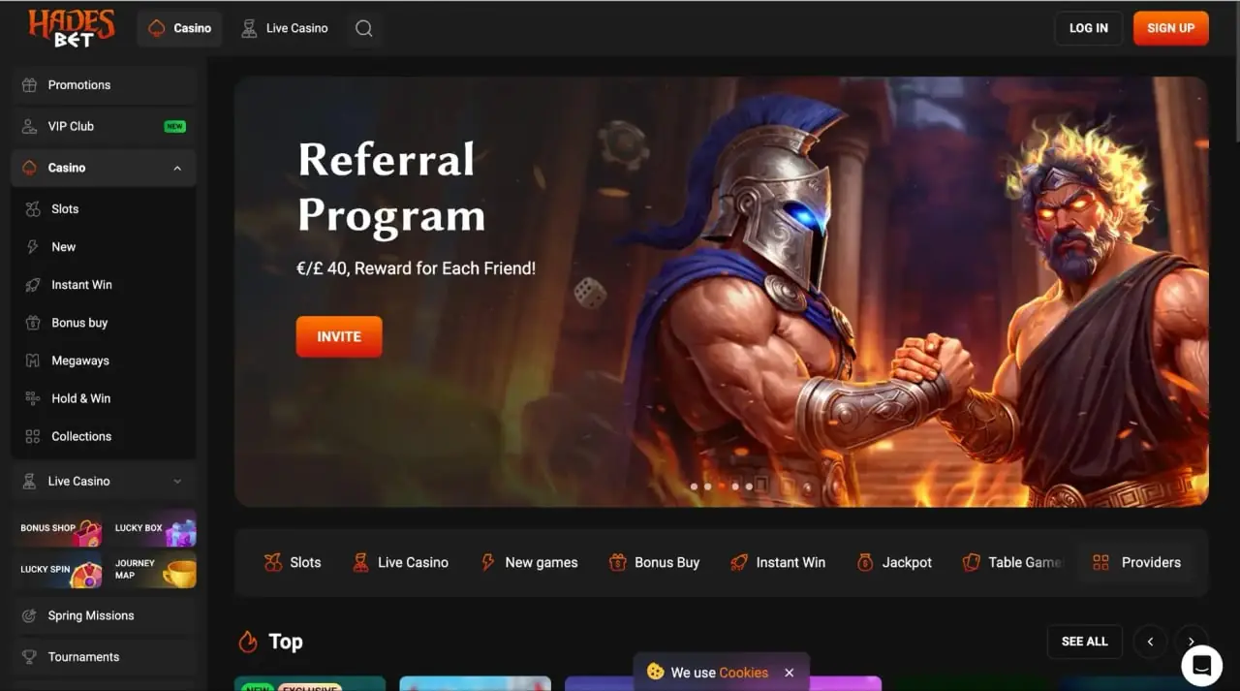1240x691 pixels.
Task: Open the Megaways sidebar item
Action: click(104, 360)
